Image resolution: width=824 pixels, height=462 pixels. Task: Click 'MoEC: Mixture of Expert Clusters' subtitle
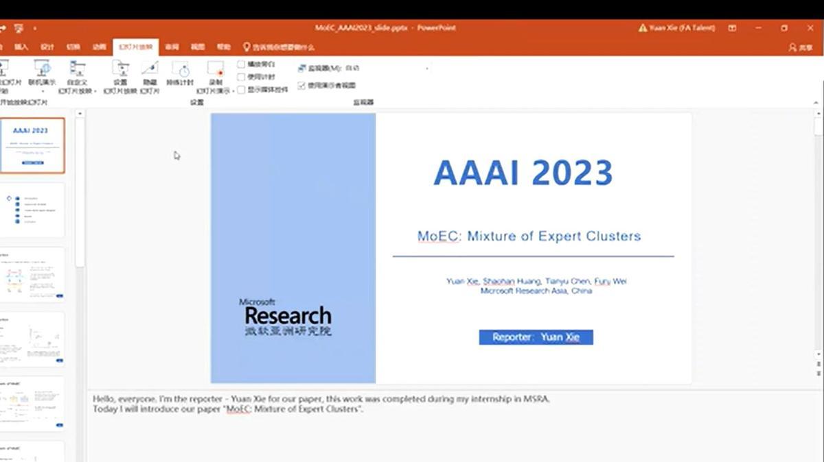529,236
